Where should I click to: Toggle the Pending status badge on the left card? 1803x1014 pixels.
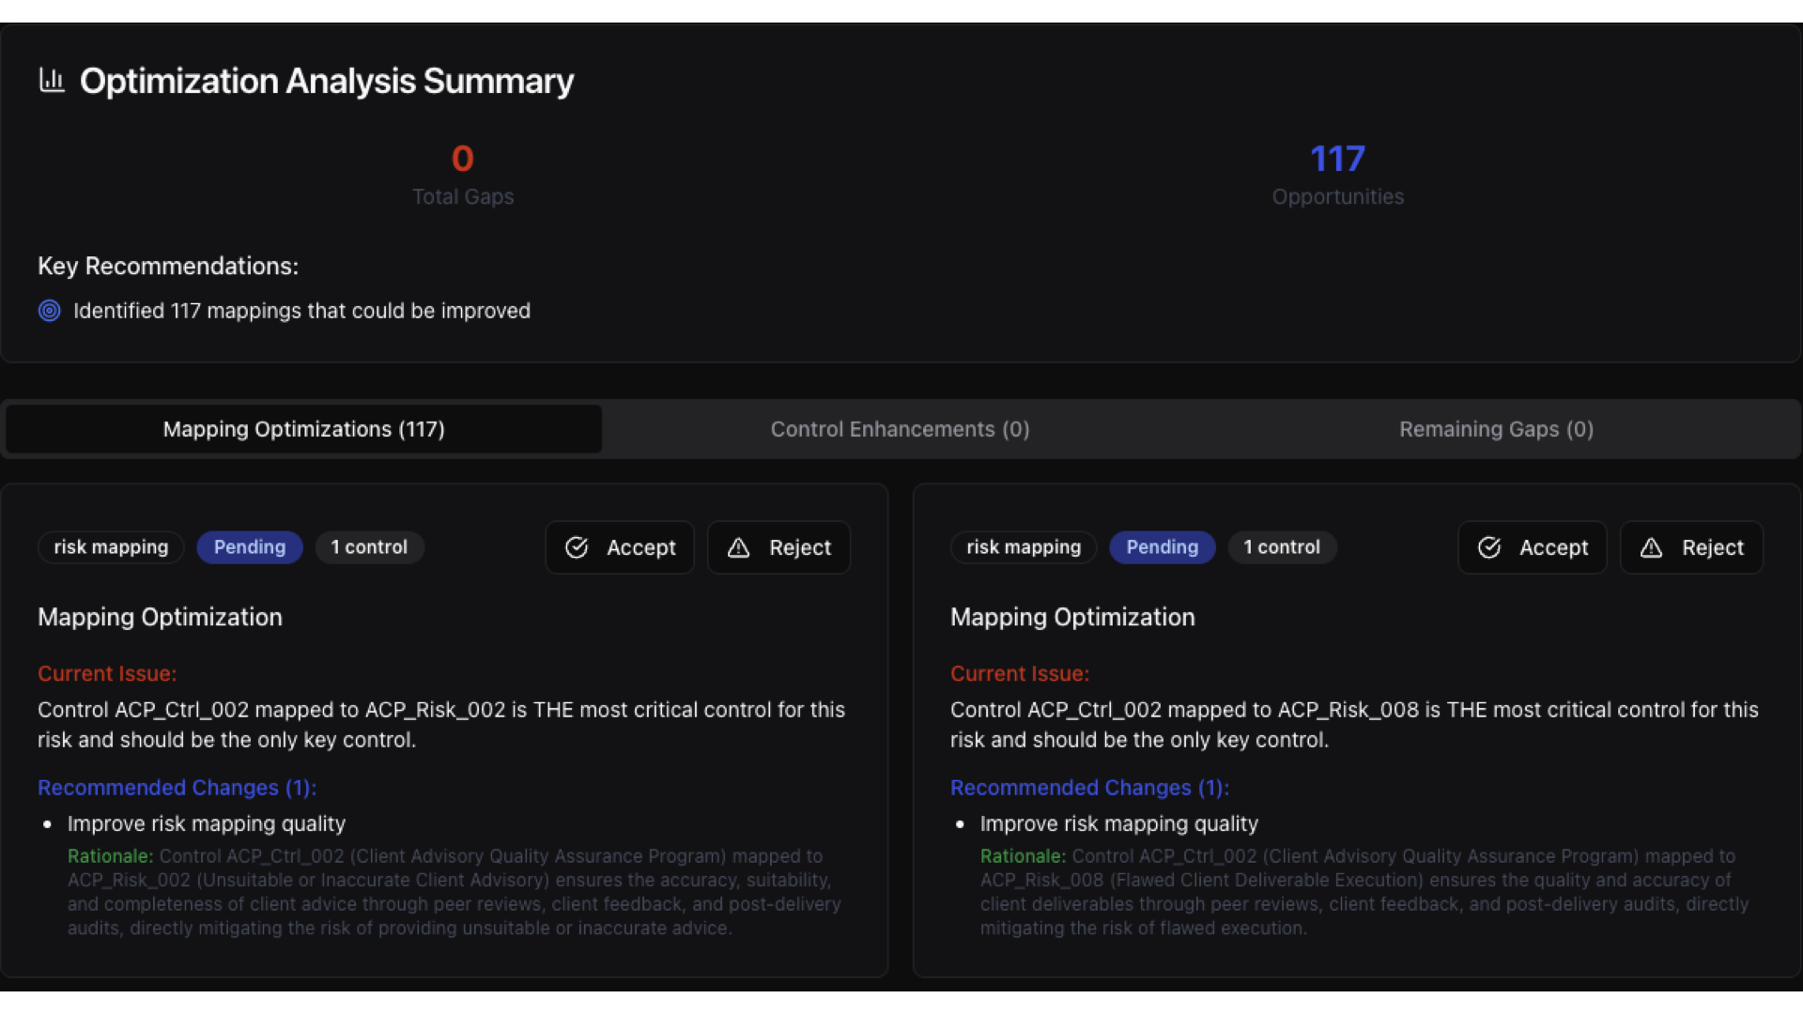click(249, 547)
